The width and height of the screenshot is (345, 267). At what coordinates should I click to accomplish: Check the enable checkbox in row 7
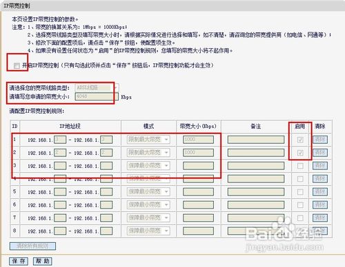(300, 218)
